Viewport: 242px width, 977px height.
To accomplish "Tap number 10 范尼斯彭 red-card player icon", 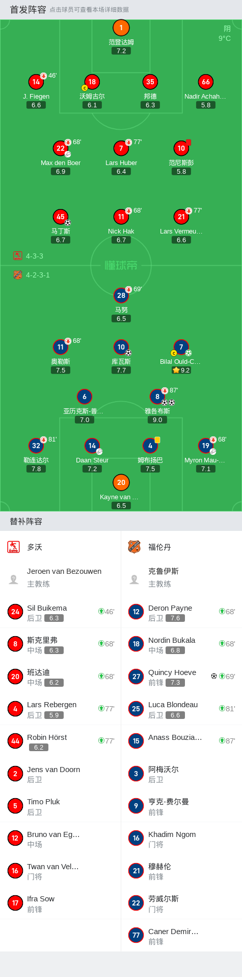I will coord(181,148).
